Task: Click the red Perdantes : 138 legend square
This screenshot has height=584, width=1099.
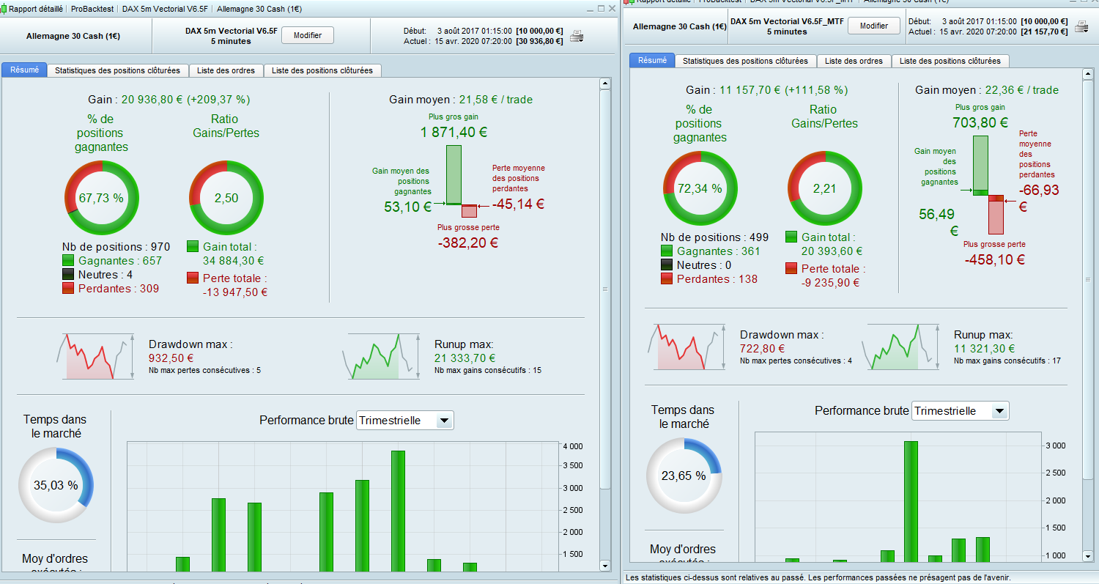Action: click(667, 278)
